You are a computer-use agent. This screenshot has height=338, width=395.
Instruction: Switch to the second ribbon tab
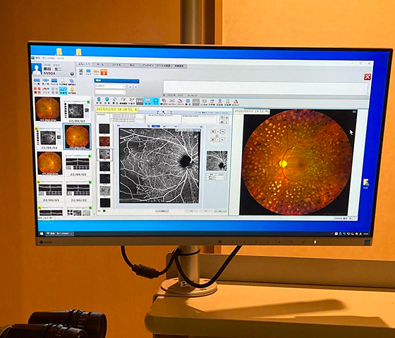[100, 64]
